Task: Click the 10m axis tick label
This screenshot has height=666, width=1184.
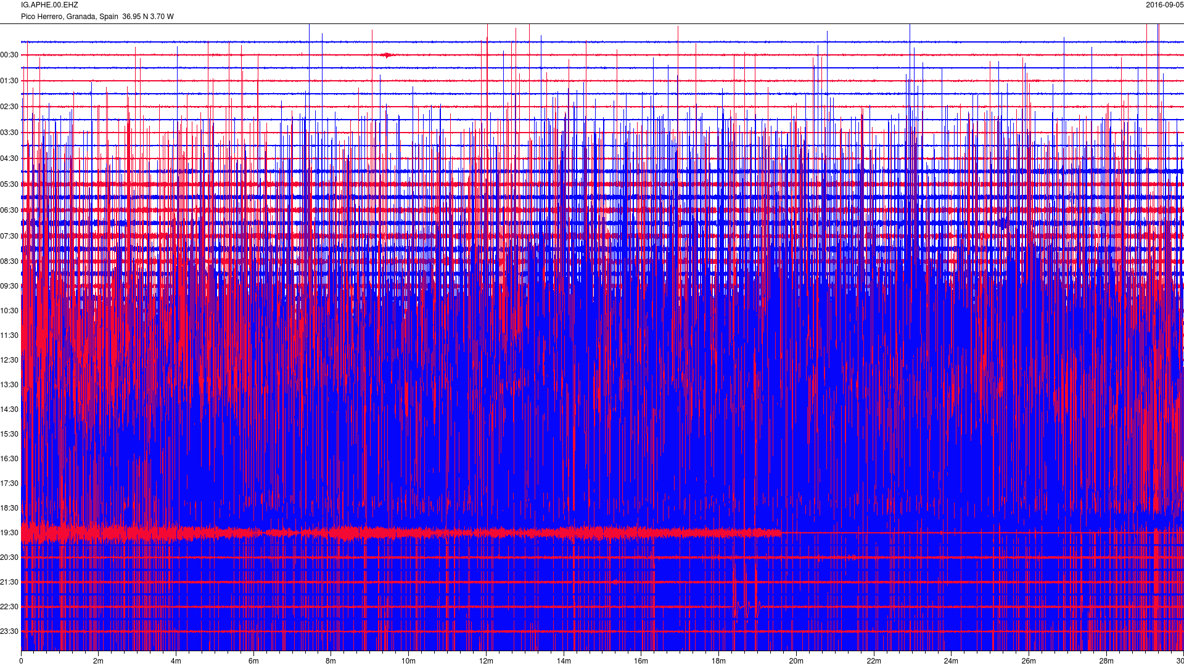Action: [x=408, y=661]
